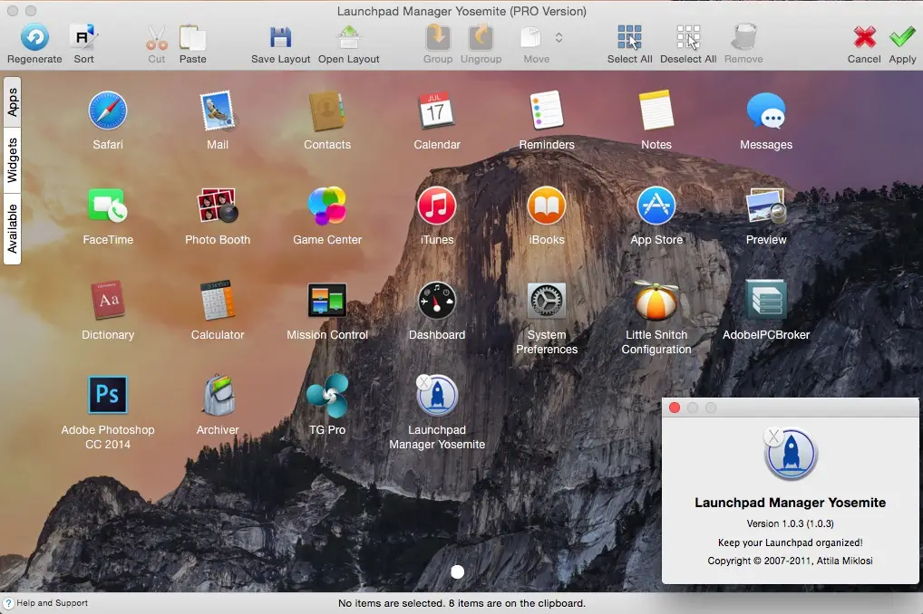
Task: Select the TG Pro fan icon
Action: coord(326,395)
